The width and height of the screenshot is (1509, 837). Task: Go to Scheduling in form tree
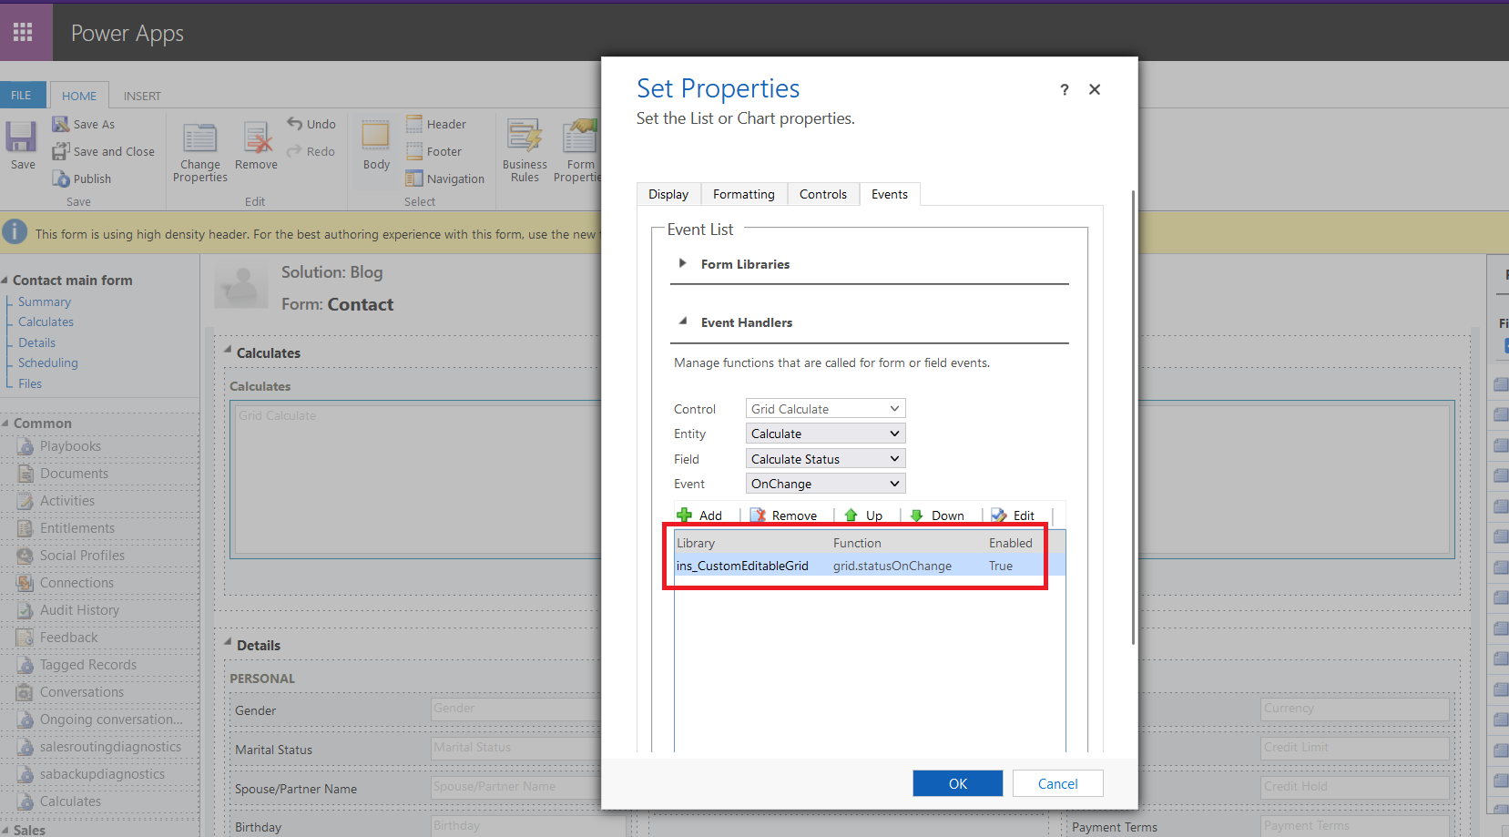(x=47, y=362)
